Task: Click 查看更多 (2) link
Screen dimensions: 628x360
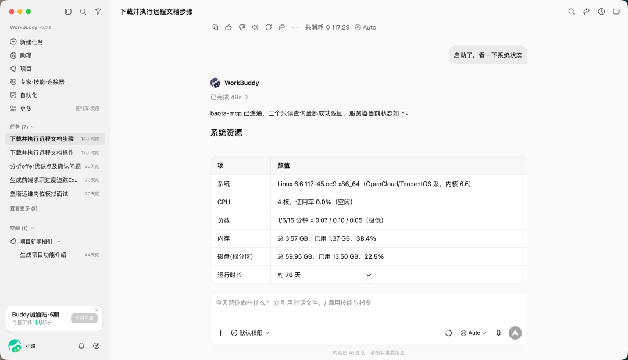Action: (24, 208)
